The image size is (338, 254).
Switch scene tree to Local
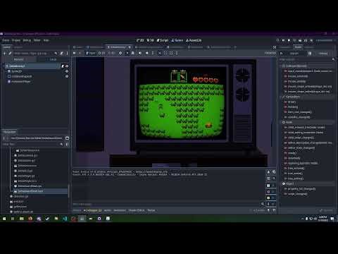53,59
